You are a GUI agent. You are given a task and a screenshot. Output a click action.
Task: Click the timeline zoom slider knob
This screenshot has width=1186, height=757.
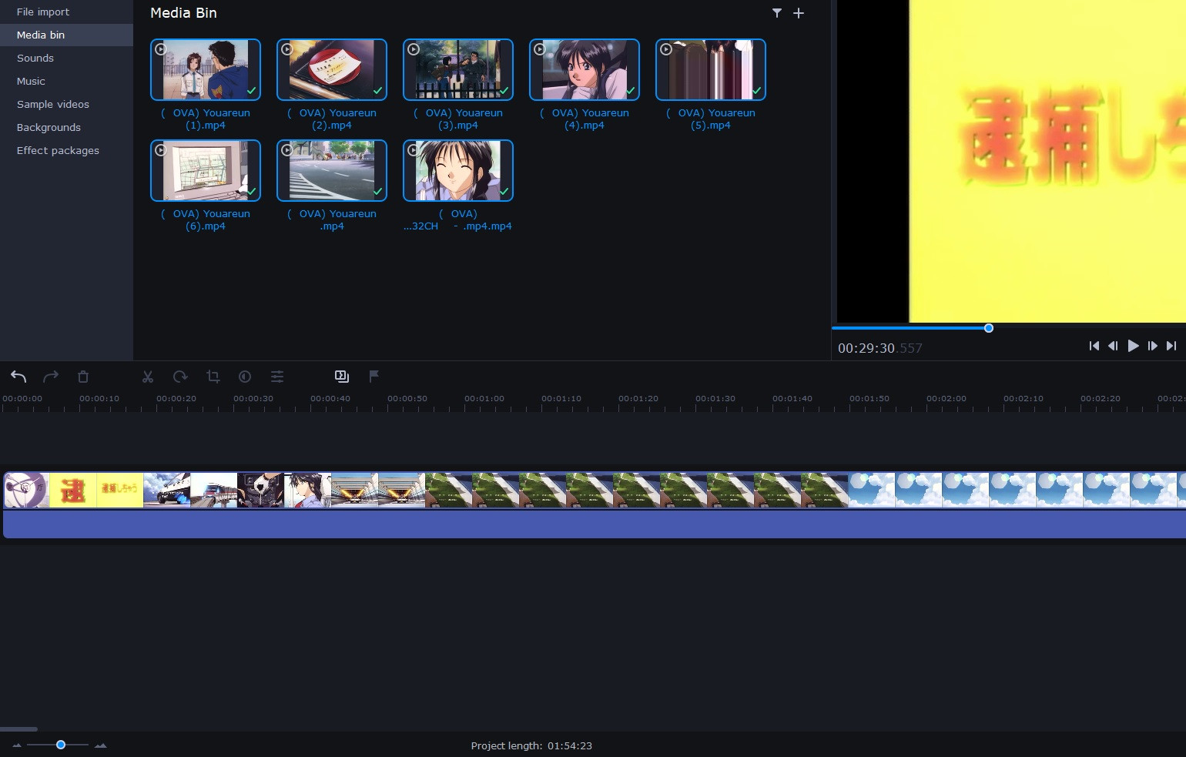point(61,745)
